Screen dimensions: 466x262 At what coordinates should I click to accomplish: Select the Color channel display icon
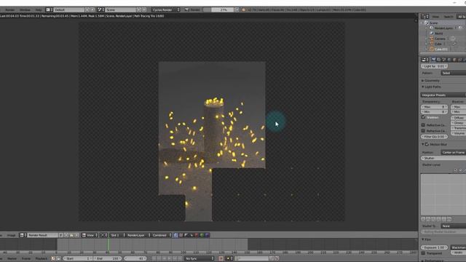181,235
